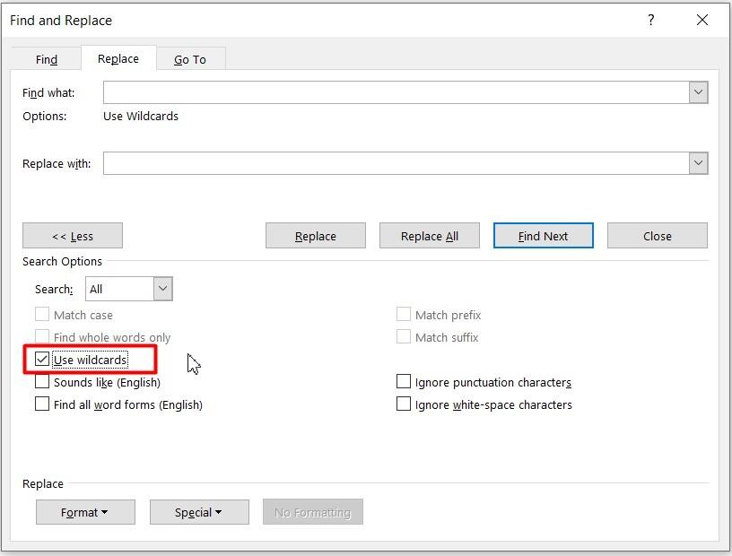This screenshot has height=556, width=732.
Task: Click the help question mark icon
Action: coord(651,20)
